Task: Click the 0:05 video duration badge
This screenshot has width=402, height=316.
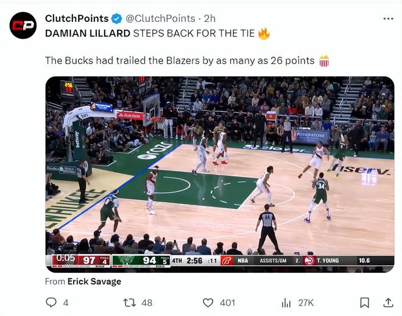Action: [63, 259]
